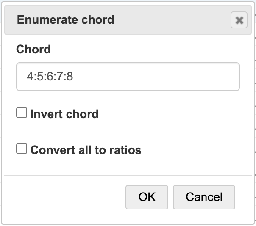The height and width of the screenshot is (226, 256).
Task: Click the dialog heading text Enumerate chord
Action: pos(65,19)
